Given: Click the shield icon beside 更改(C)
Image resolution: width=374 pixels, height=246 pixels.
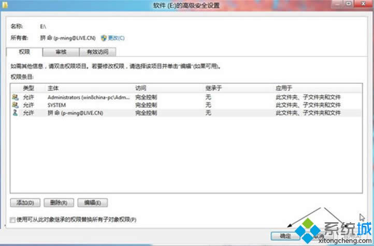Looking at the screenshot, I should pos(104,38).
